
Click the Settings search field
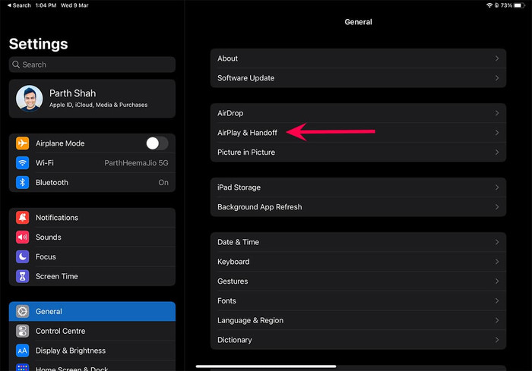(x=92, y=64)
